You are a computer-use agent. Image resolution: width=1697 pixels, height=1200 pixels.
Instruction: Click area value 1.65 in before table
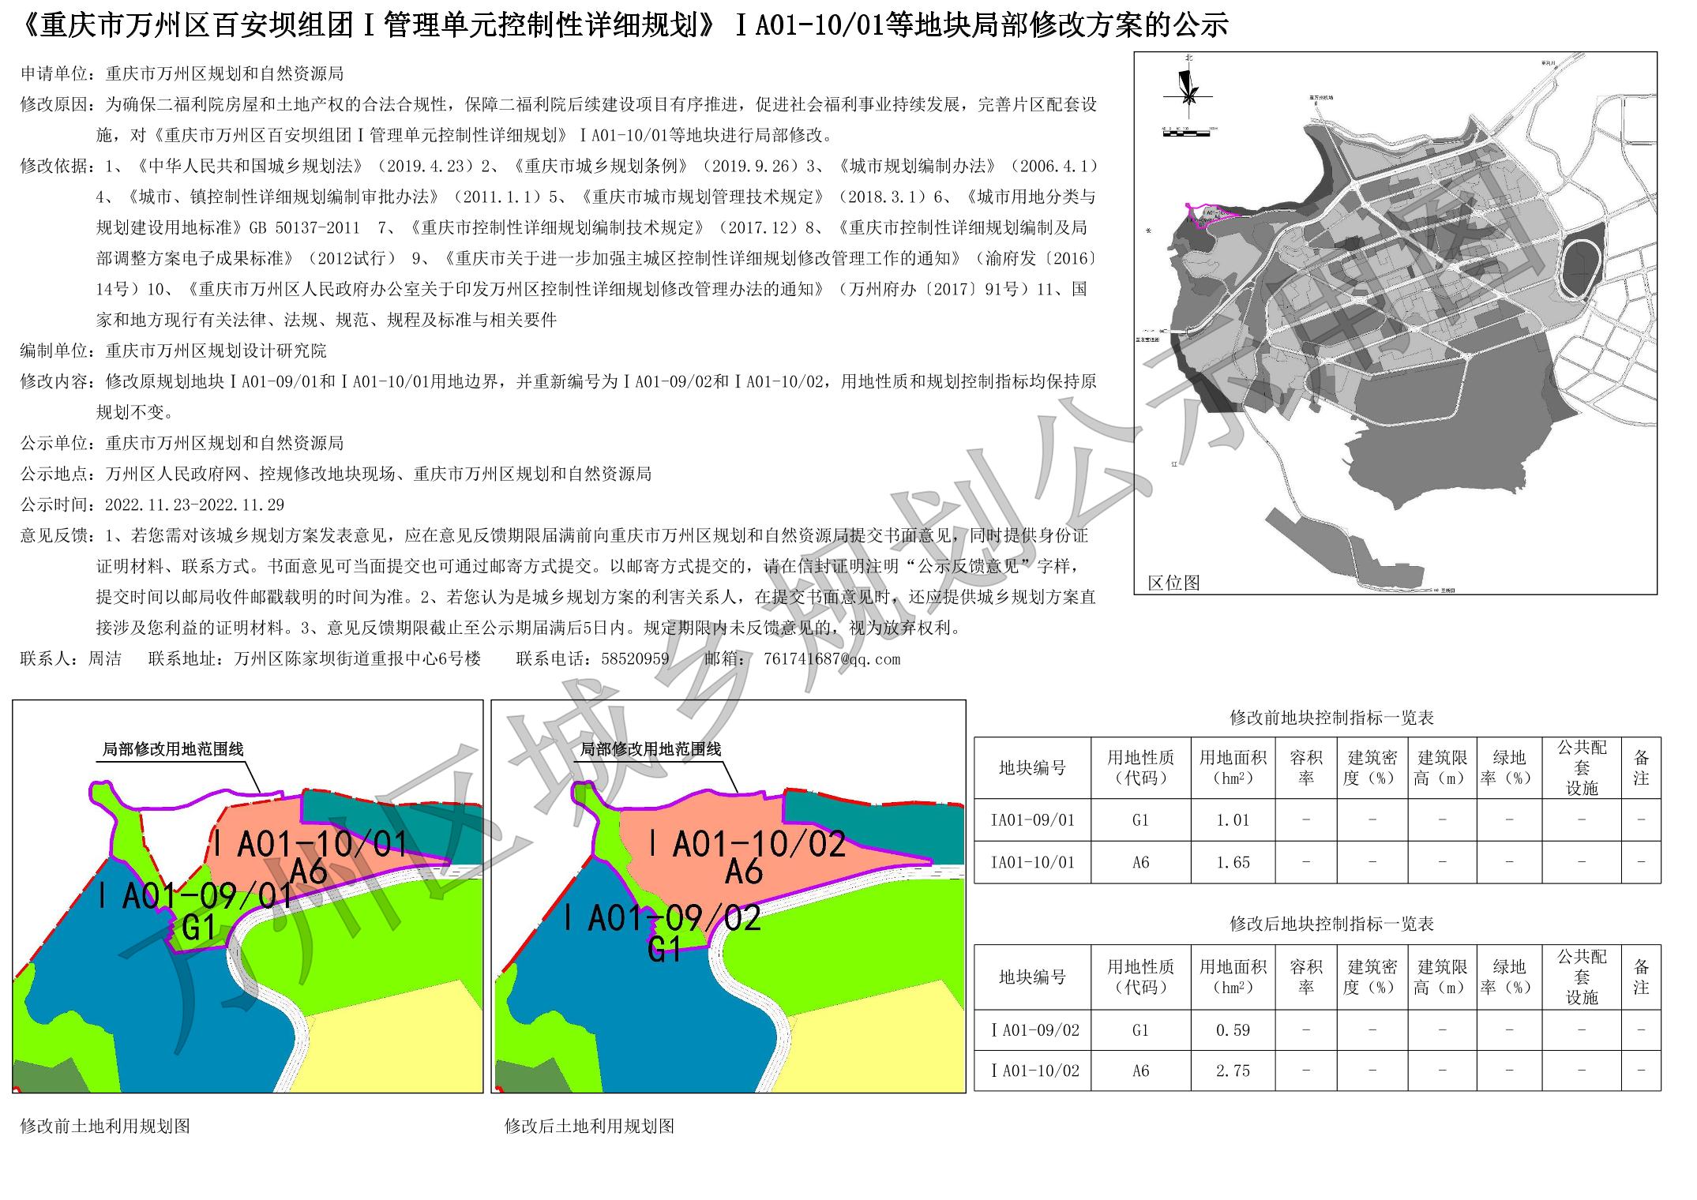click(x=1233, y=862)
